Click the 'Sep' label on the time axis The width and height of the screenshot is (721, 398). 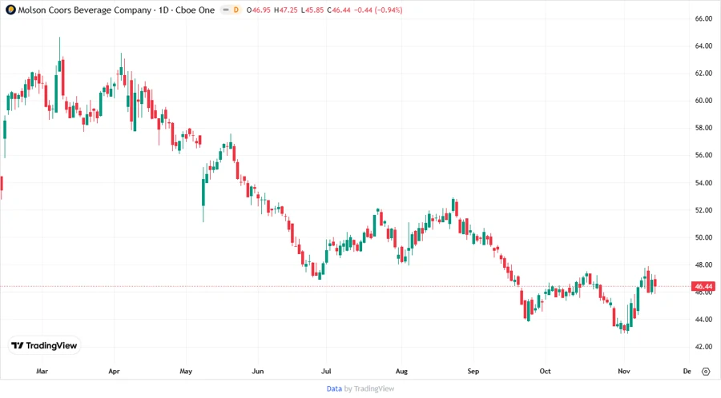(x=473, y=372)
